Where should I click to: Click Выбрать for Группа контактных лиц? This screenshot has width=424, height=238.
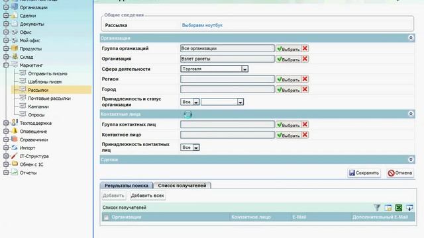(x=288, y=125)
